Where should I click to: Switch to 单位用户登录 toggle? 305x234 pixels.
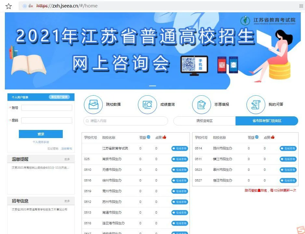coord(59,97)
